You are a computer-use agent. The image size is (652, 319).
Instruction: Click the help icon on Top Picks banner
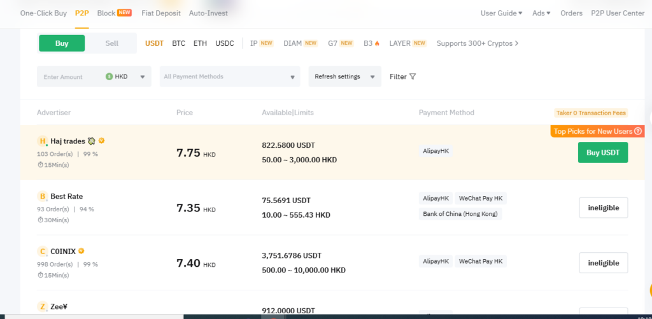pos(638,131)
